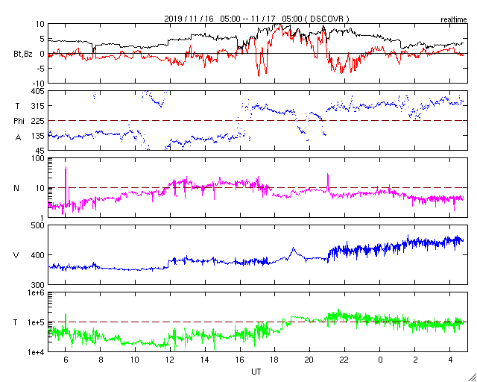This screenshot has height=382, width=477.
Task: Click the "-5" tick on Bt,Bz panel
Action: [x=40, y=69]
